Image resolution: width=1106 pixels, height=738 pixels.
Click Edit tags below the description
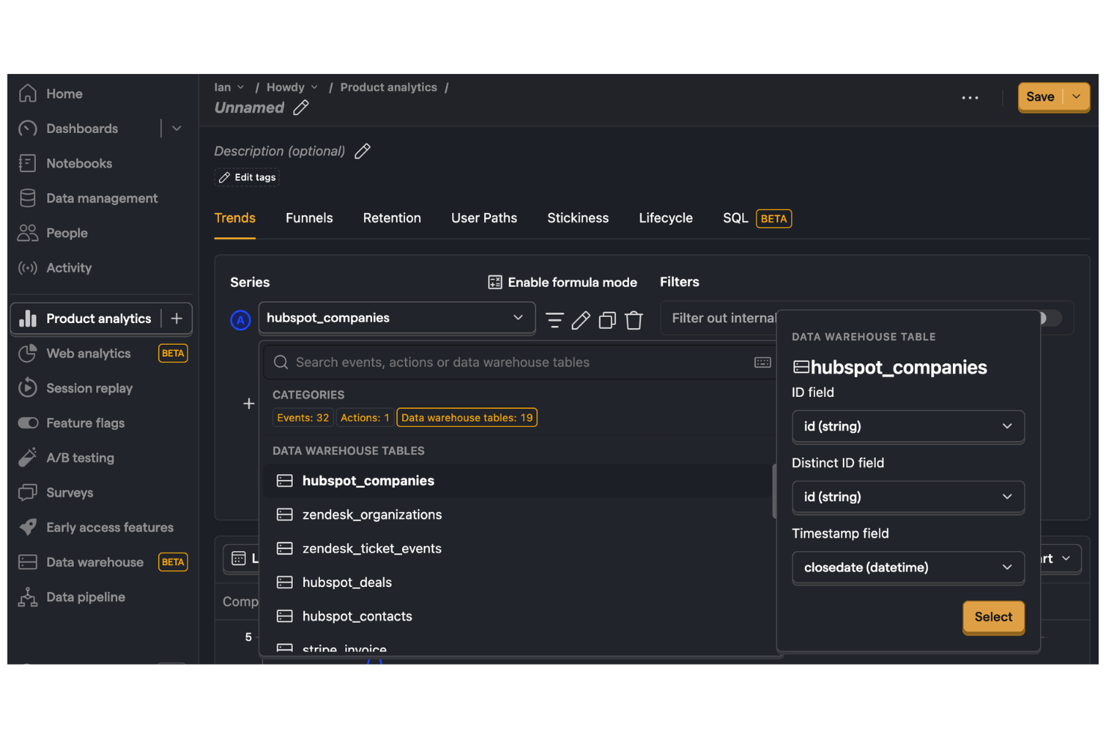pyautogui.click(x=247, y=177)
